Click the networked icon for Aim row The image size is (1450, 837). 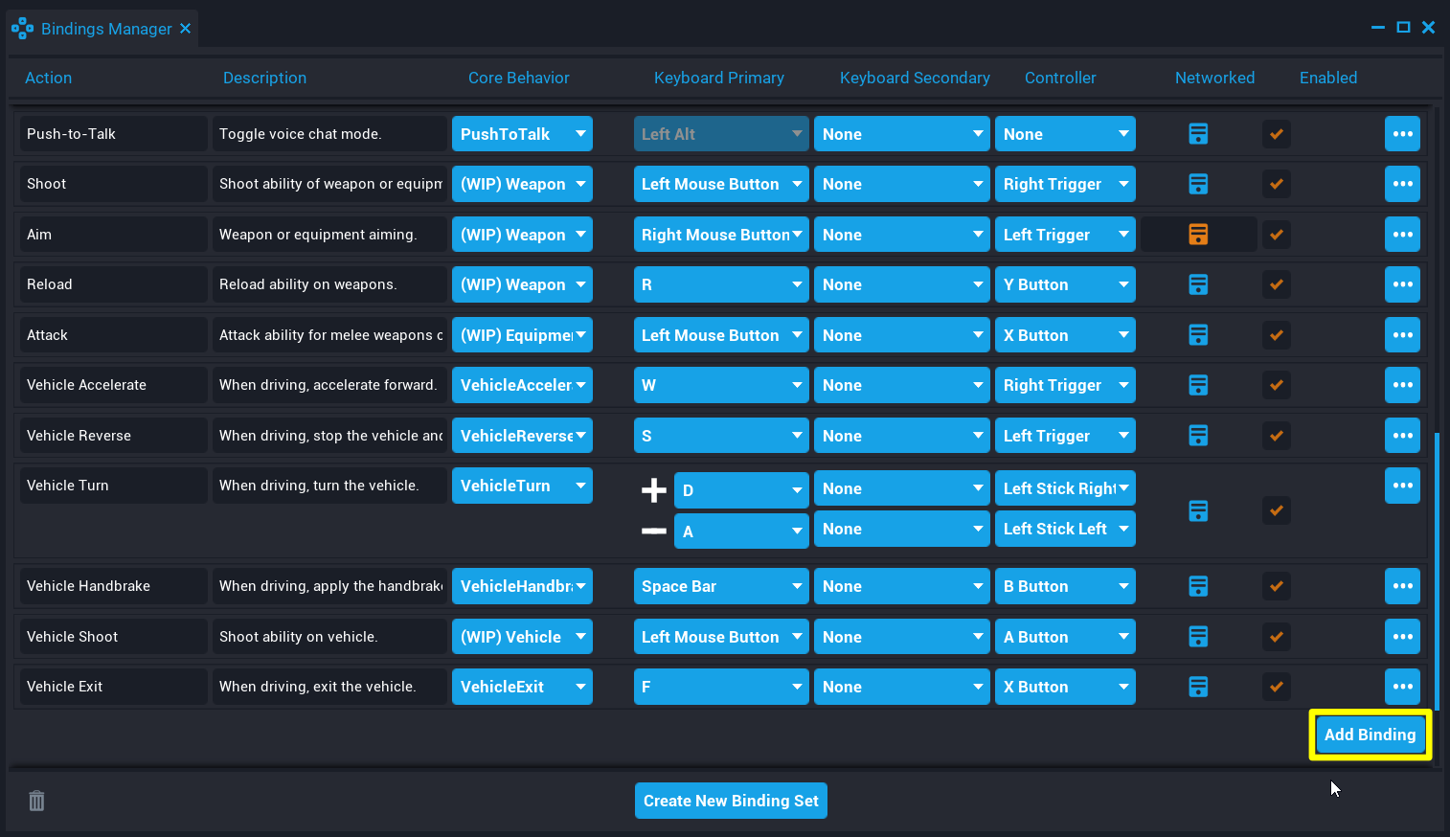pyautogui.click(x=1198, y=235)
